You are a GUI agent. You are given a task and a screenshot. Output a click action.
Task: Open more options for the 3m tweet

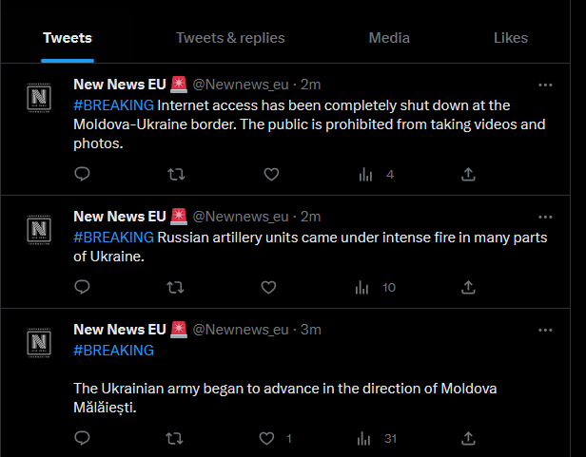point(545,330)
